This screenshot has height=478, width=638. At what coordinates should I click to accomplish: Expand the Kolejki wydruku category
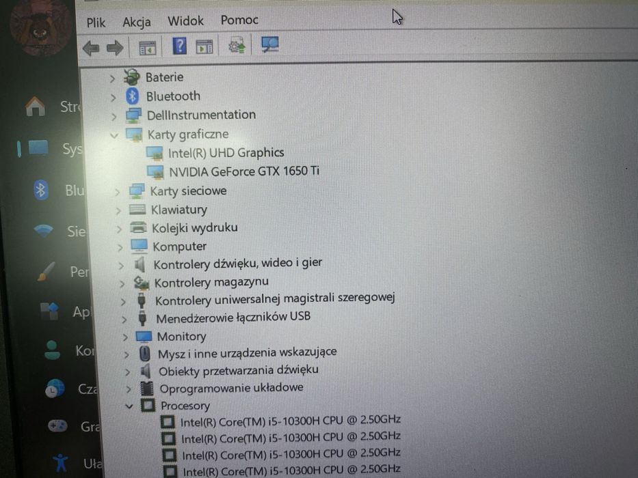119,229
